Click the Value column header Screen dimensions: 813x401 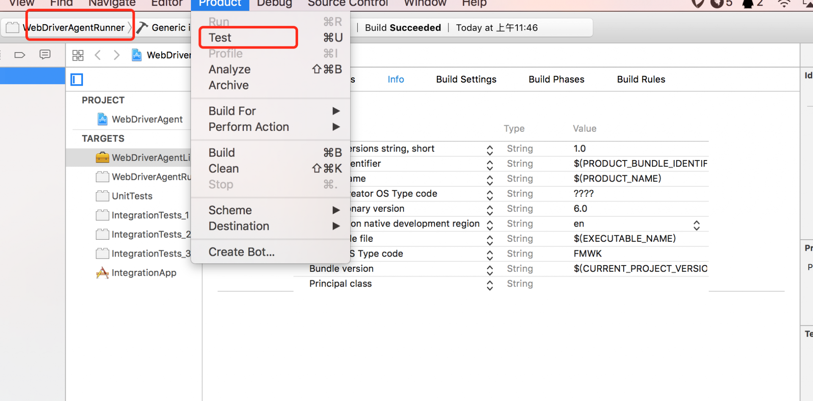tap(585, 129)
